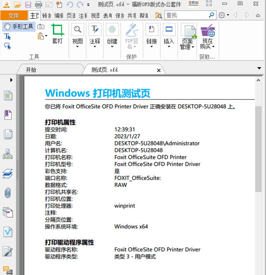The image size is (266, 275).
Task: Click the scrollbar up arrow
Action: [258, 80]
